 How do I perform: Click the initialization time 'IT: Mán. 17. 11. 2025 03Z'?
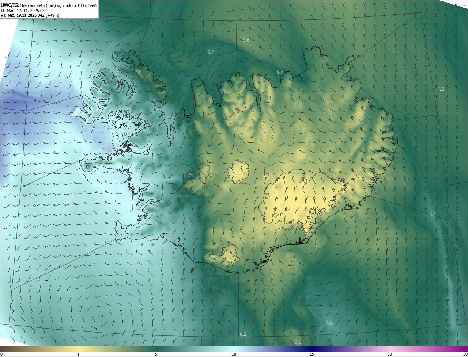pyautogui.click(x=24, y=11)
